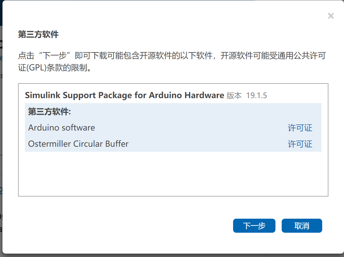344x257 pixels.
Task: Click the rightmost 许可证 link in the first row
Action: [x=300, y=127]
